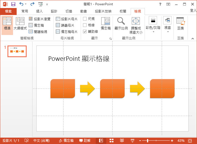Fit slide to current window icon
This screenshot has width=197, height=144.
click(190, 141)
